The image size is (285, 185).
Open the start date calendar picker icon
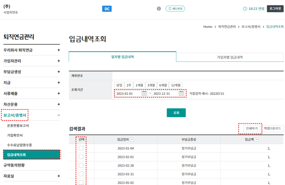(144, 93)
